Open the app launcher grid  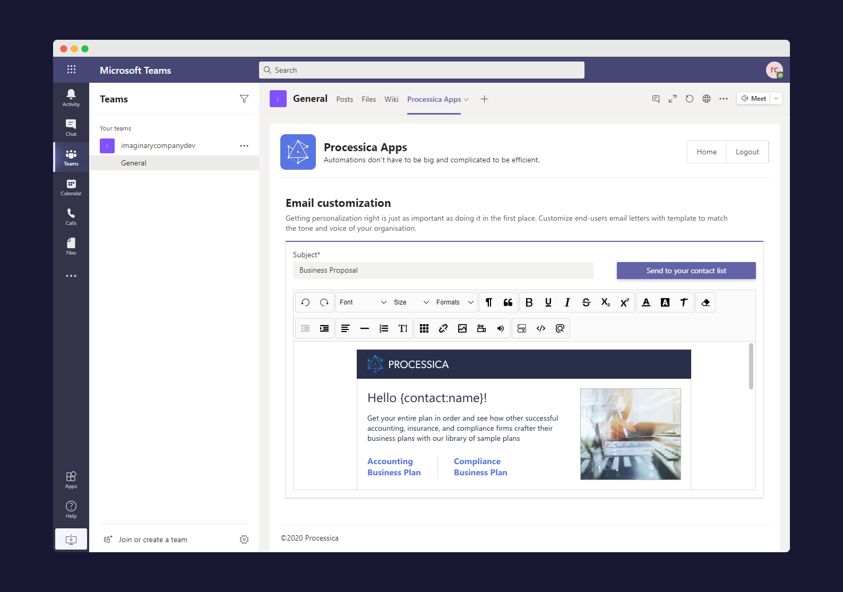pos(71,69)
